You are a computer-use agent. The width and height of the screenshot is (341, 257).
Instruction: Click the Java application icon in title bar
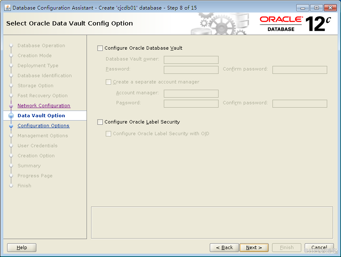point(8,8)
